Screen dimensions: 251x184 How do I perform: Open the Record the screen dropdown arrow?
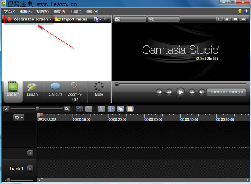pyautogui.click(x=50, y=20)
